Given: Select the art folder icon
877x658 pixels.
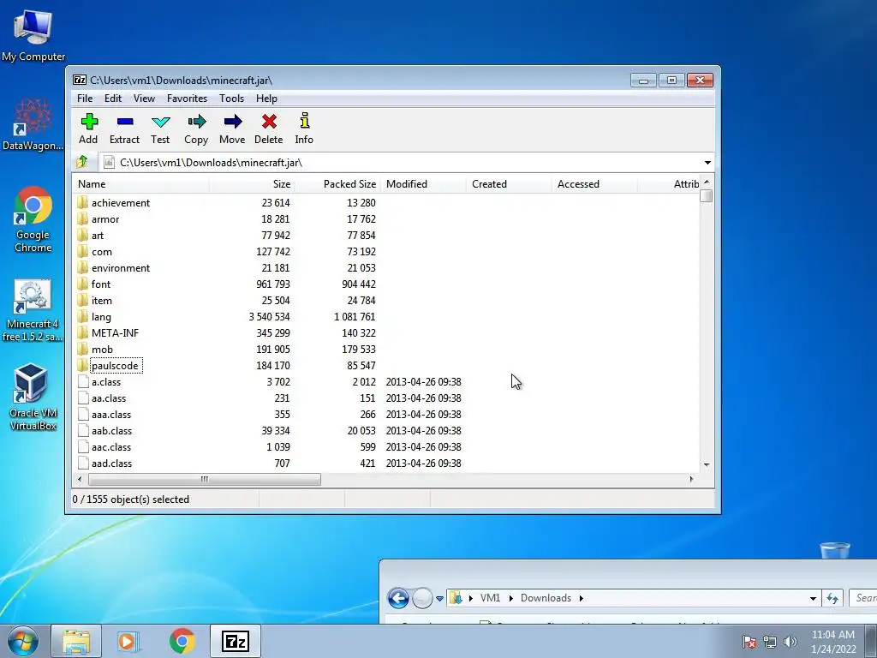Looking at the screenshot, I should tap(83, 235).
